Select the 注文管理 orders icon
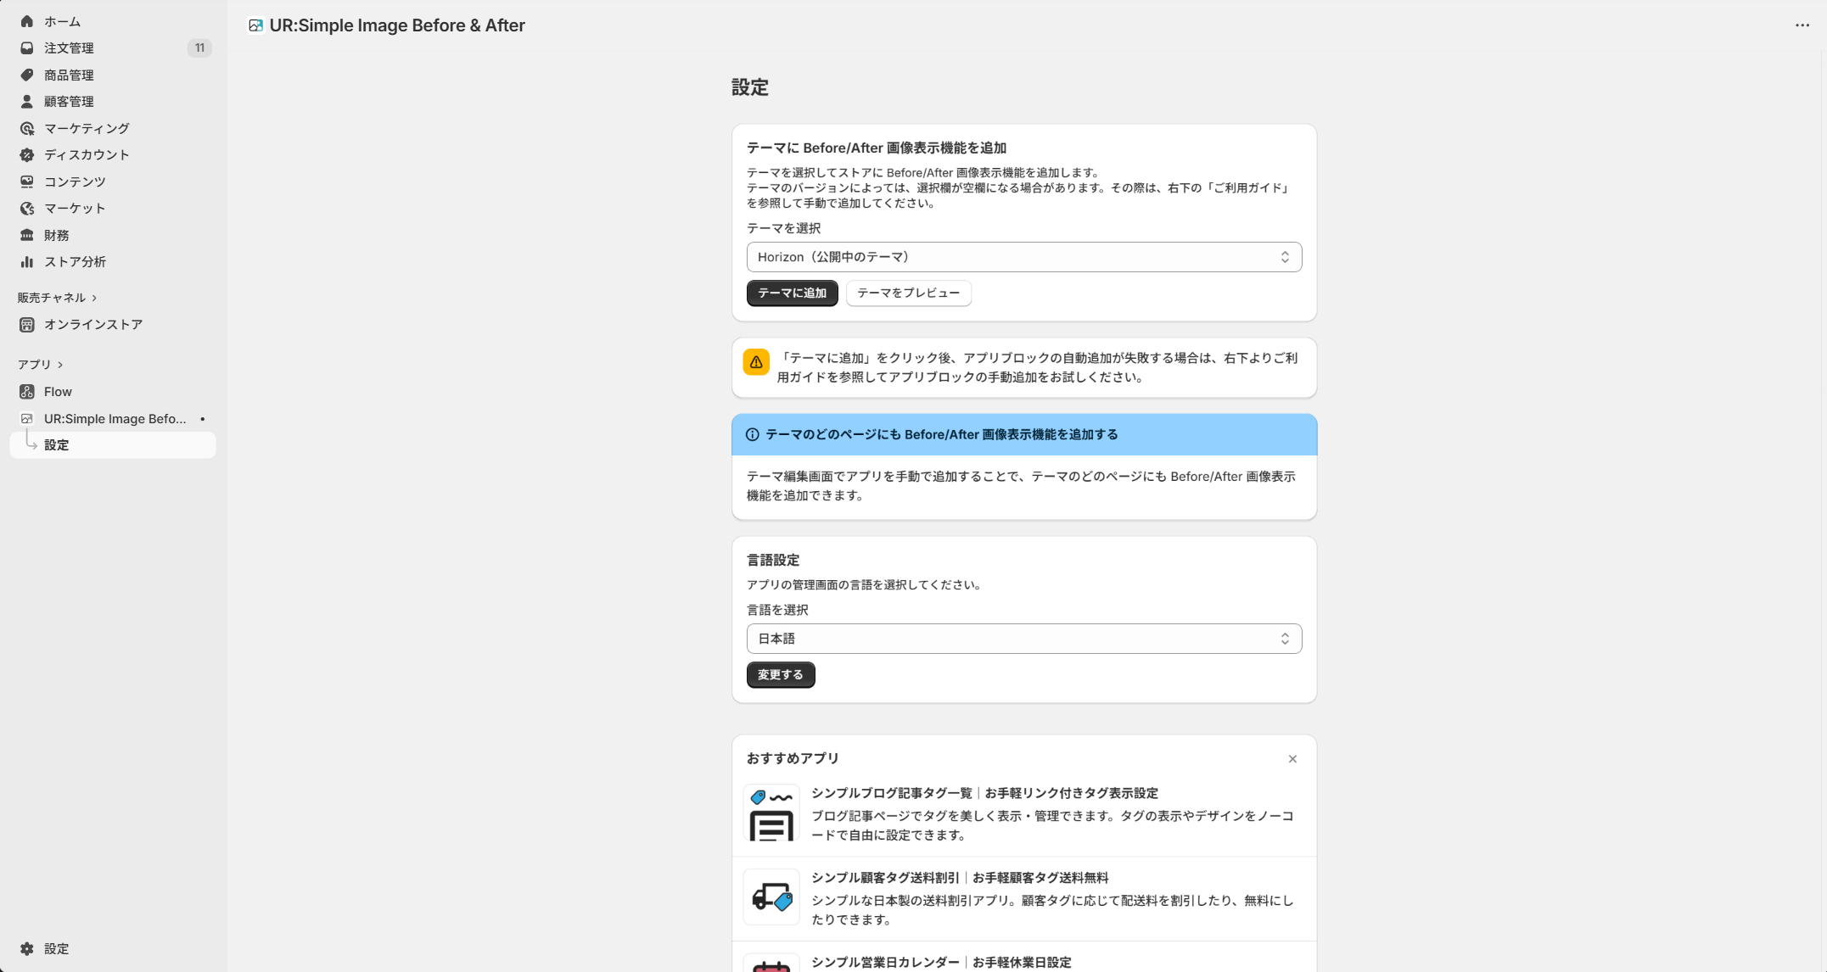The width and height of the screenshot is (1827, 972). click(x=26, y=48)
